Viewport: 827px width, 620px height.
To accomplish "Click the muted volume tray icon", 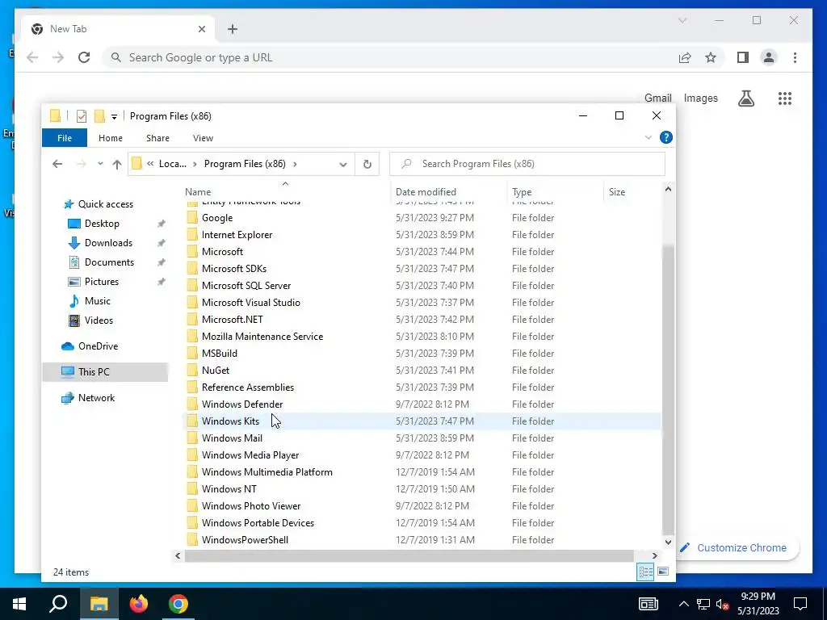I will [x=722, y=604].
